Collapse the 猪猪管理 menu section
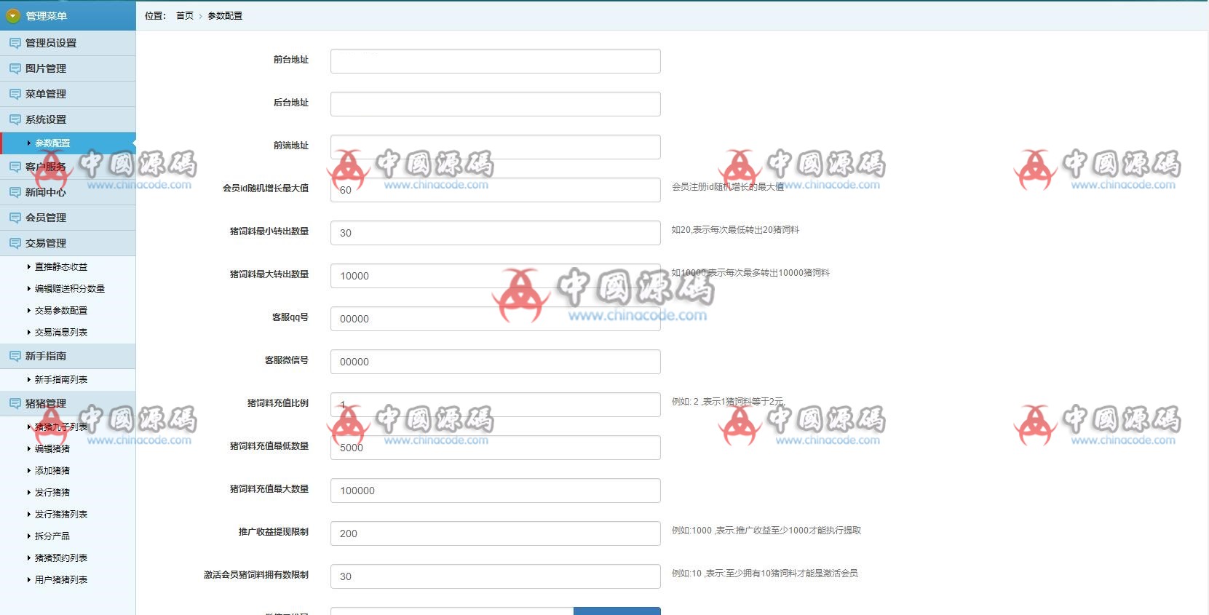Screen dimensions: 1209x615 point(45,403)
